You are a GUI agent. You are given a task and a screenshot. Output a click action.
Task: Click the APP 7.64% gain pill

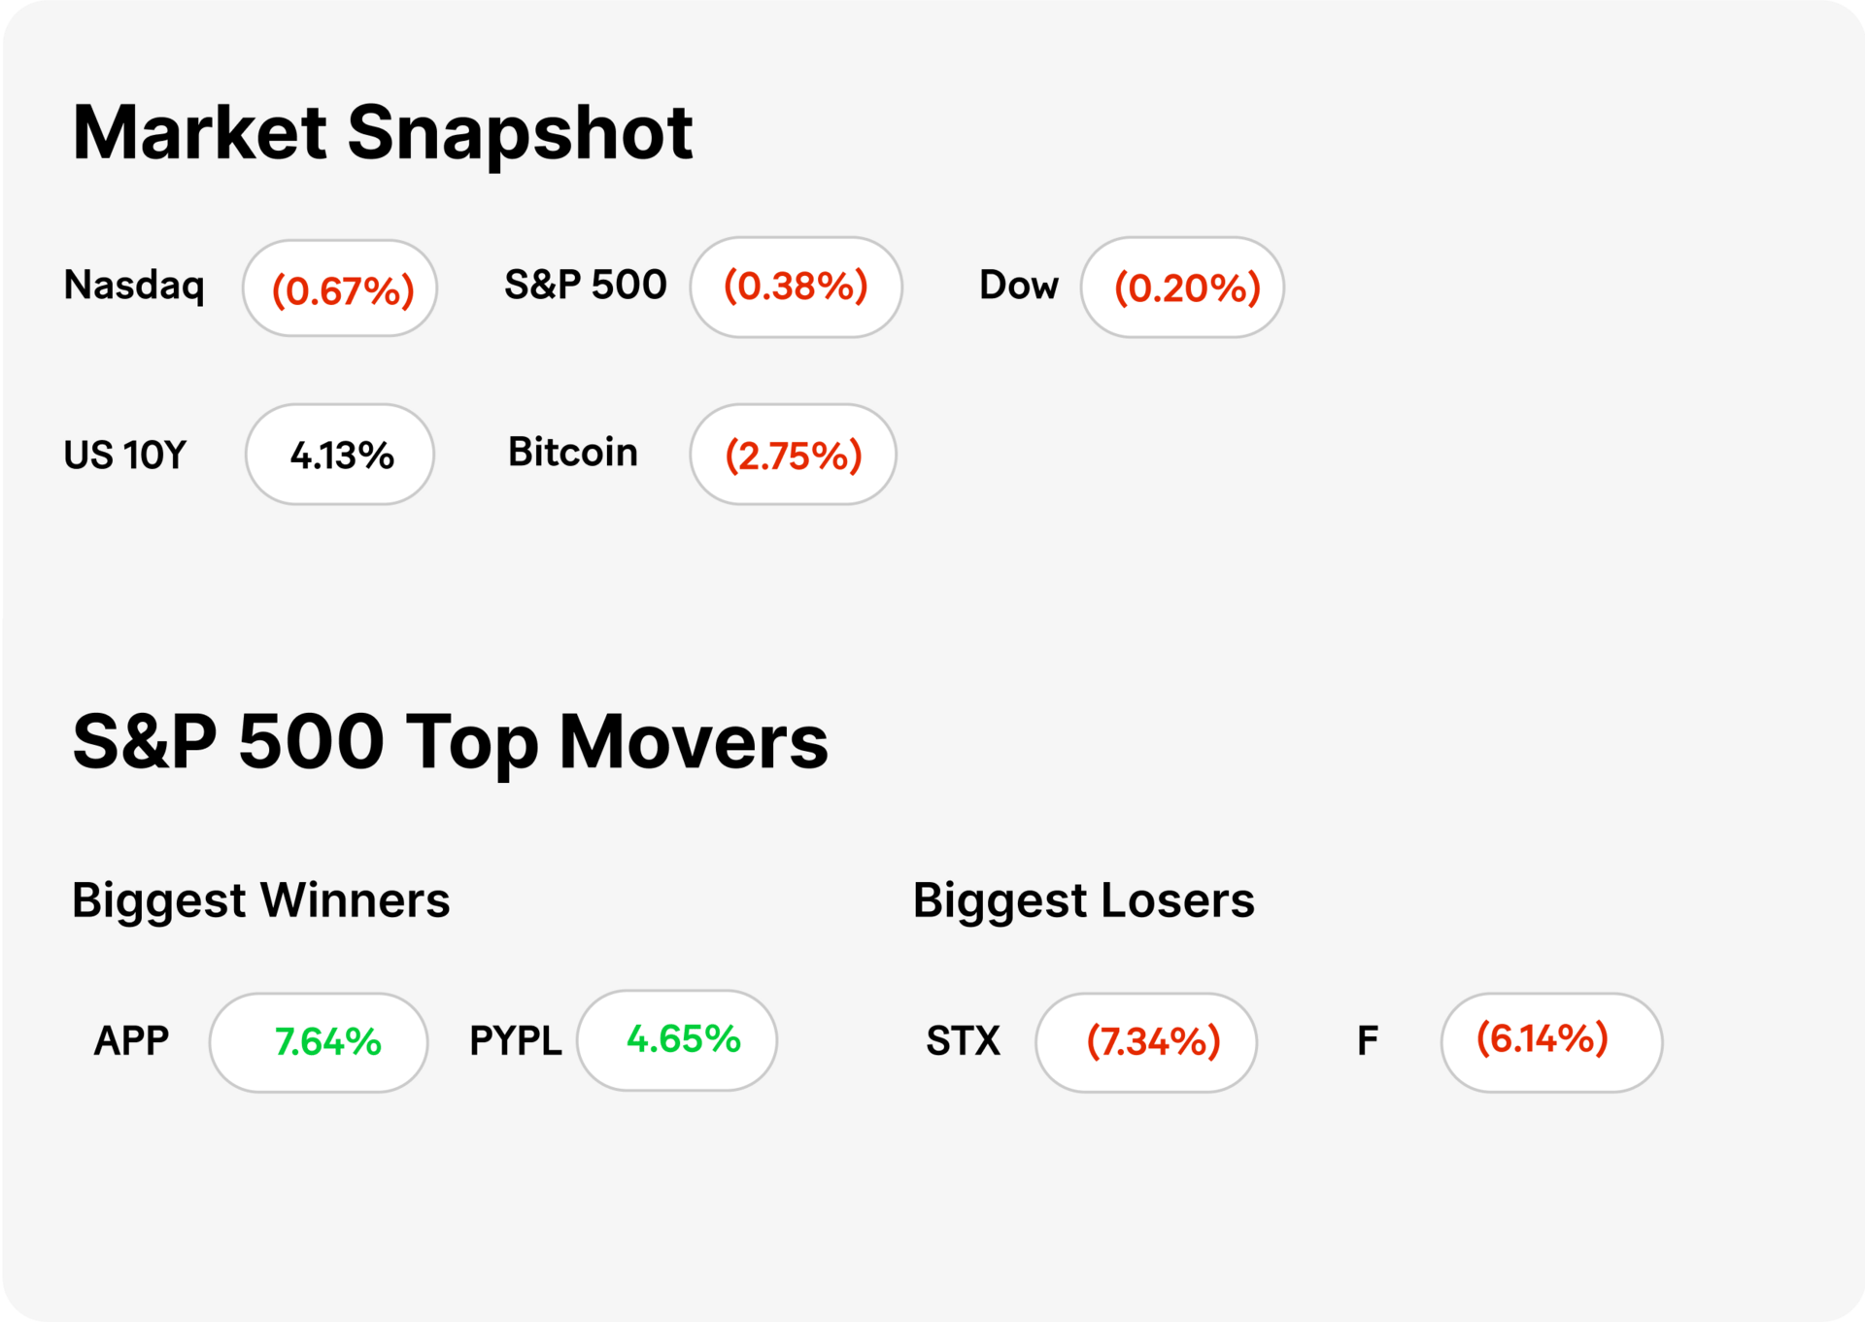[319, 1043]
